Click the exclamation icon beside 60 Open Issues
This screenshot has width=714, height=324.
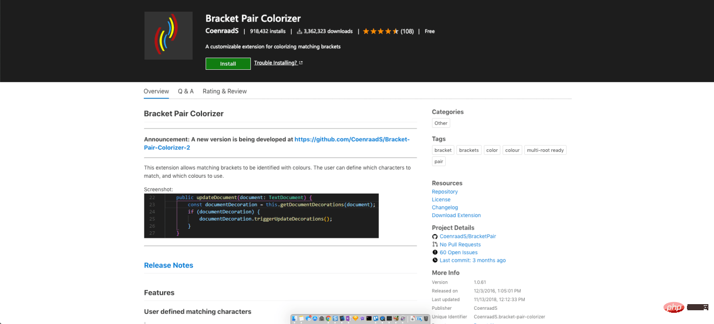coord(435,252)
